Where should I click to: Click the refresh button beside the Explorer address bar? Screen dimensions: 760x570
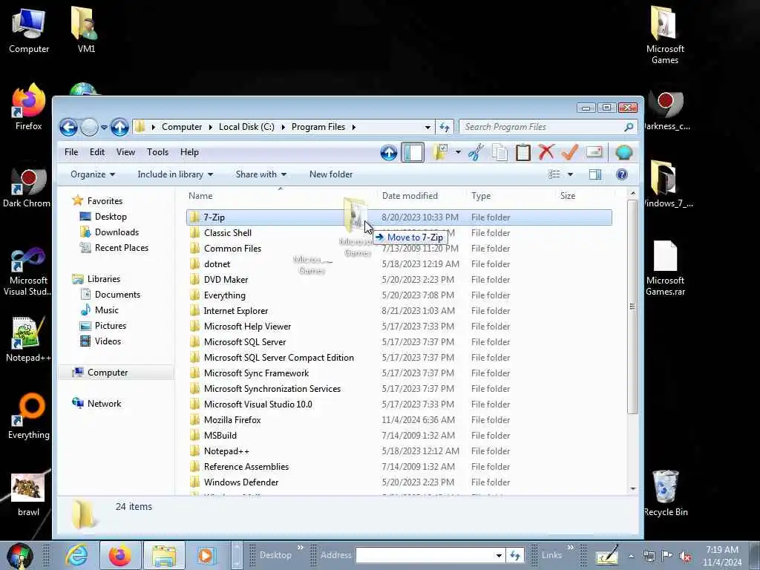445,128
